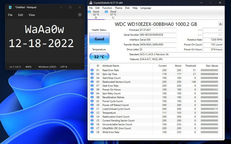
Task: Click status orb for Power-off Retract Count
Action: point(92,105)
